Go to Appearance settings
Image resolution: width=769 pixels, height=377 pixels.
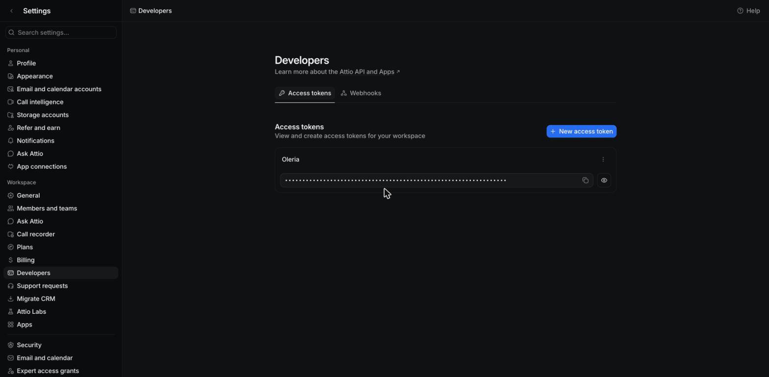point(61,76)
